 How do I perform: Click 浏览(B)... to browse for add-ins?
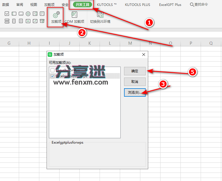tap(135, 92)
